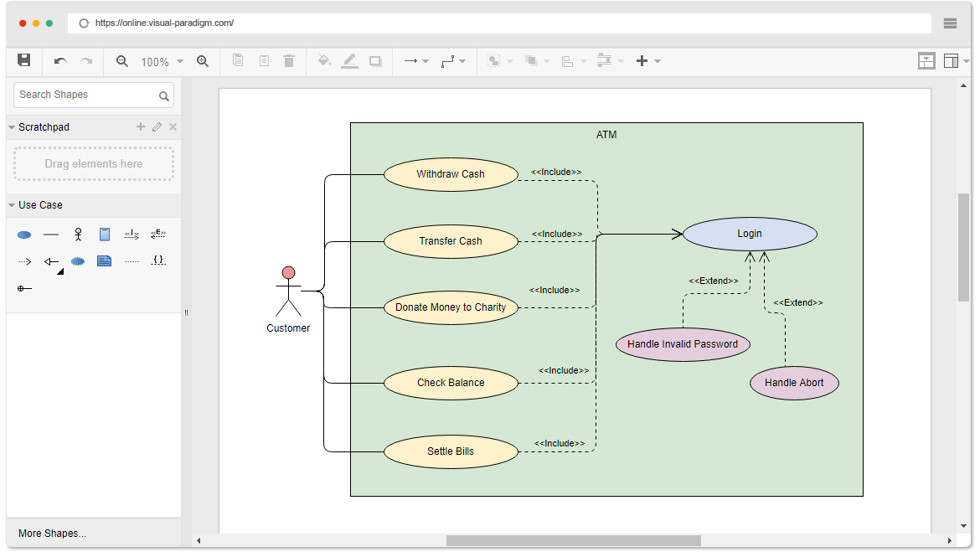980x557 pixels.
Task: Collapse the Scratchpad section
Action: [12, 126]
